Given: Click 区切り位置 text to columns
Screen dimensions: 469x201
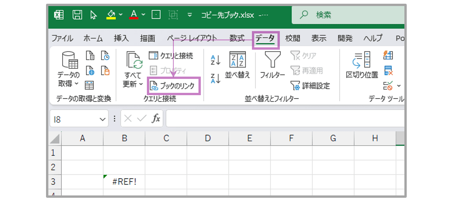Looking at the screenshot, I should (362, 65).
